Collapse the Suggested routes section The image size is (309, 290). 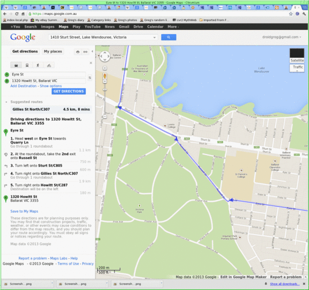[x=6, y=102]
